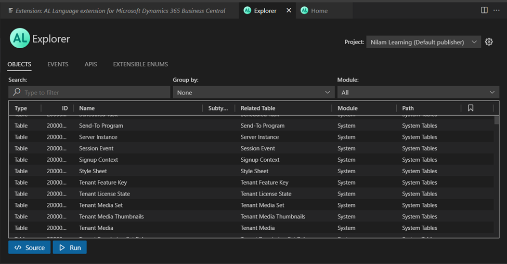The height and width of the screenshot is (264, 507).
Task: Select the Tenant Media Set name cell
Action: 101,205
